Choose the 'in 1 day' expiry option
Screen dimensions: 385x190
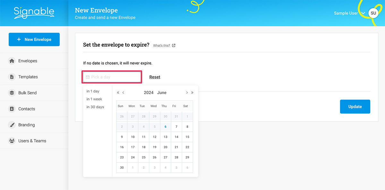[x=93, y=91]
